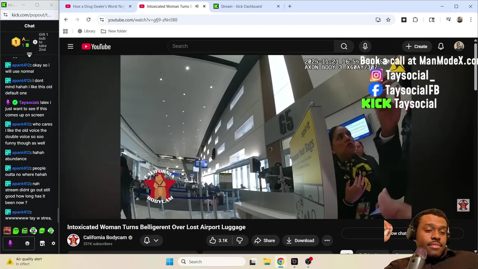Start voice search with the microphone icon
The height and width of the screenshot is (269, 478).
click(x=365, y=46)
